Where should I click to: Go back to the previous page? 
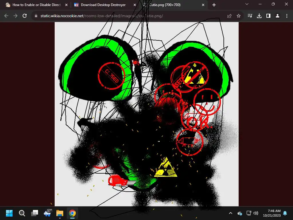(6, 16)
